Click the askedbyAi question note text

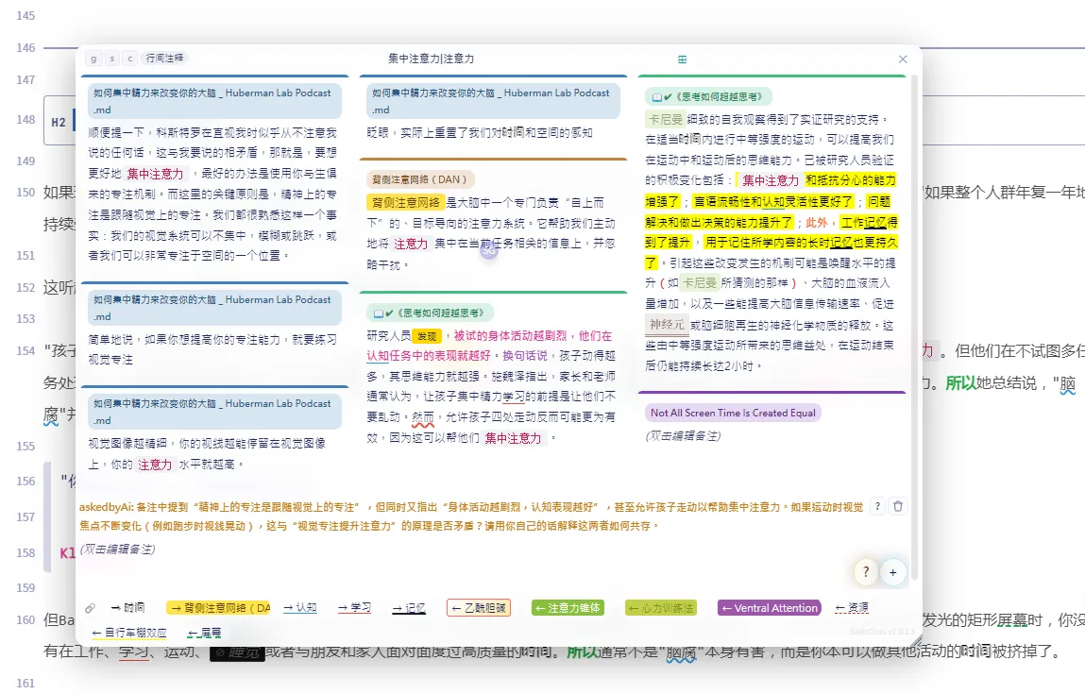pyautogui.click(x=471, y=516)
